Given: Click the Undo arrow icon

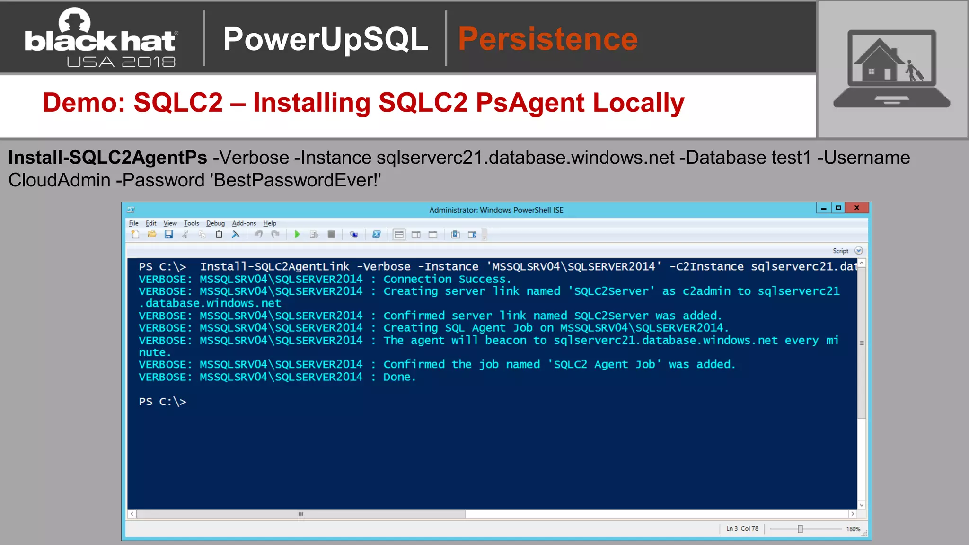Looking at the screenshot, I should [258, 234].
